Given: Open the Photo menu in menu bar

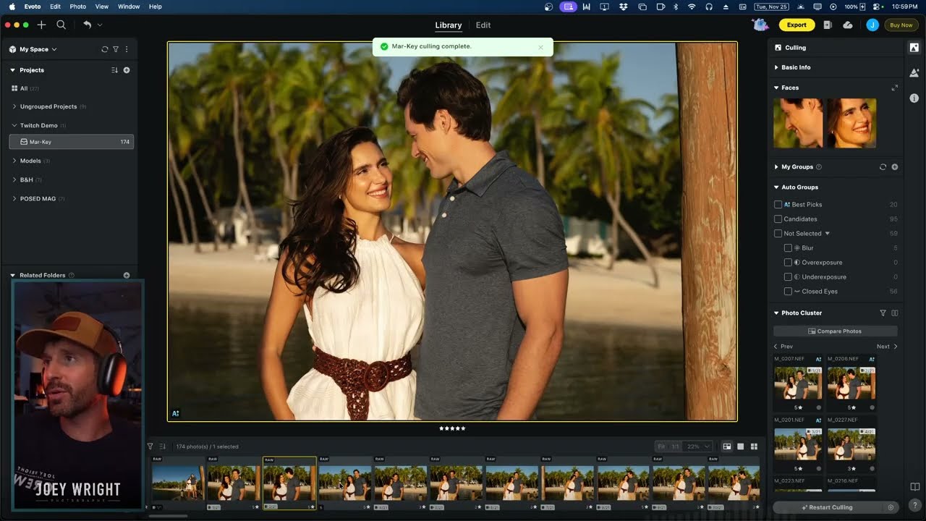Looking at the screenshot, I should tap(77, 7).
